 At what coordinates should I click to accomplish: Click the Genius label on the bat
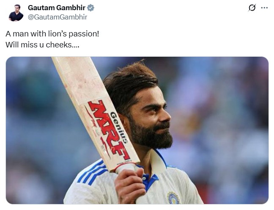119,127
